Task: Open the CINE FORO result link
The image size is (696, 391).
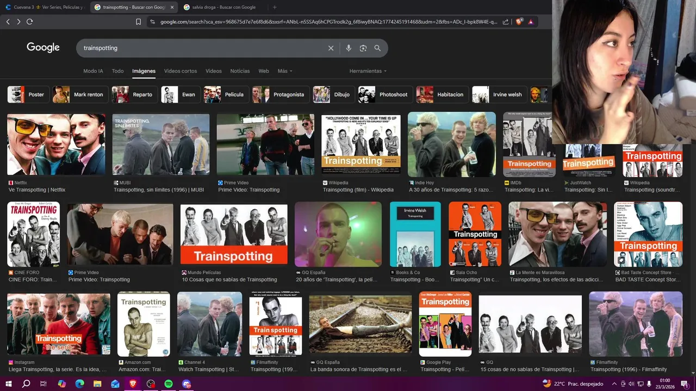Action: pyautogui.click(x=33, y=280)
